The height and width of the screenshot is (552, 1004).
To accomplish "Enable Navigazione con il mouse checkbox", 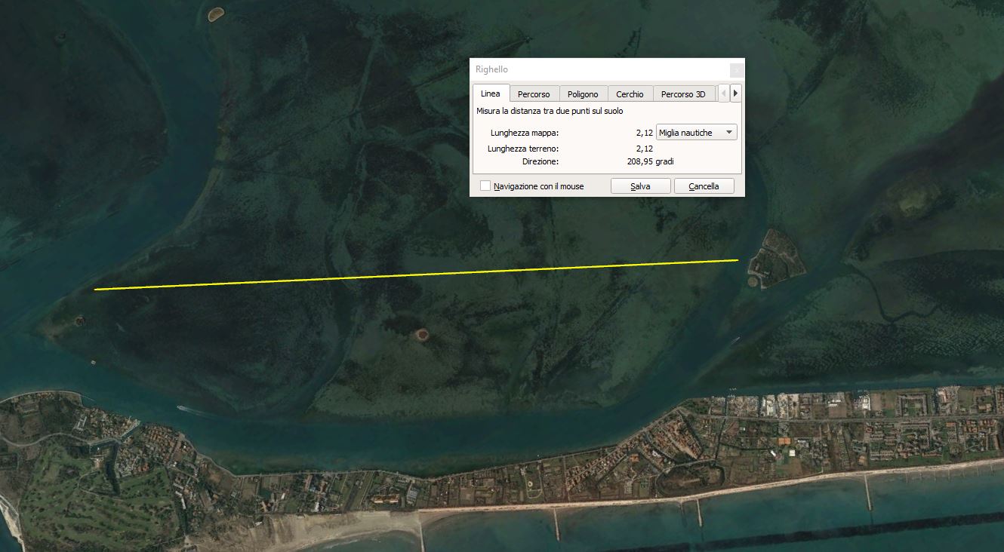I will coord(485,186).
